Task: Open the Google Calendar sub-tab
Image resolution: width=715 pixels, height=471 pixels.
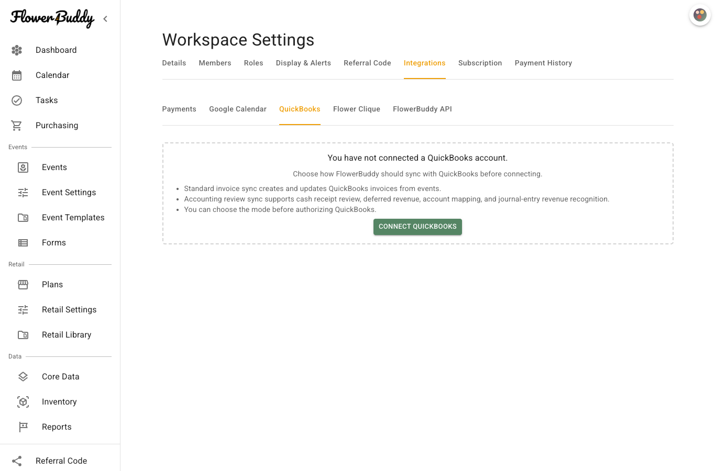Action: (238, 109)
